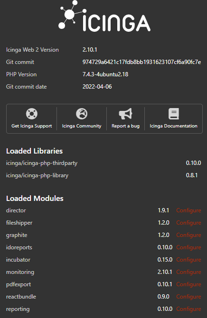Viewport: 207px width, 318px height.
Task: Open Configure for monitoring module
Action: pos(188,272)
